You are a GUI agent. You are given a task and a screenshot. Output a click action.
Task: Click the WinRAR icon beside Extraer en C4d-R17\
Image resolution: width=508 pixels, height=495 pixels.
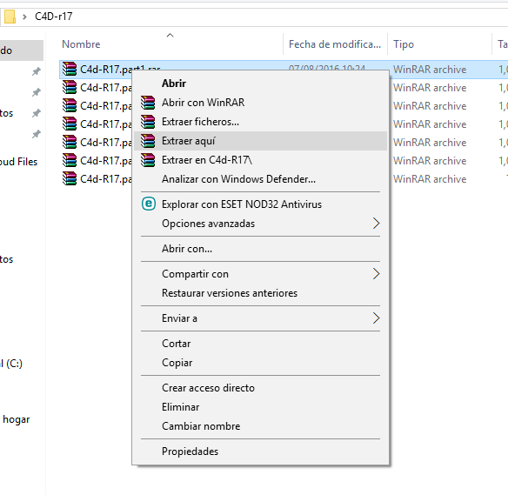(148, 160)
